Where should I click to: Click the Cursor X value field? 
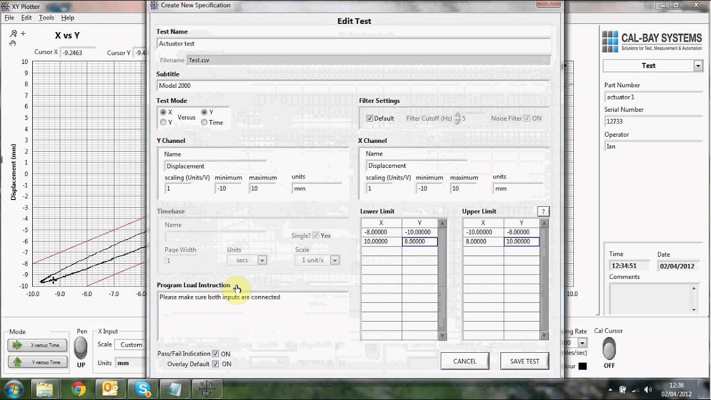(x=78, y=53)
